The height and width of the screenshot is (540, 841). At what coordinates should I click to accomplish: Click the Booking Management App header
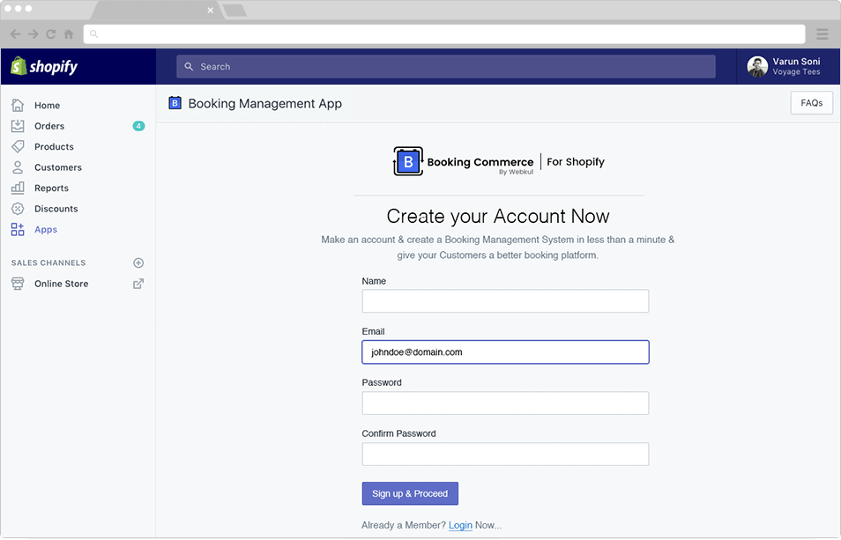(264, 103)
